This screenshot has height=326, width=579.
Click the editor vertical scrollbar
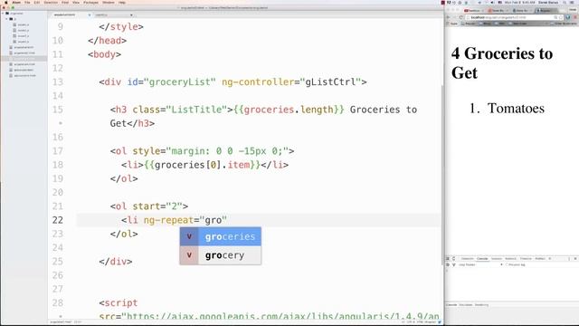[x=442, y=174]
